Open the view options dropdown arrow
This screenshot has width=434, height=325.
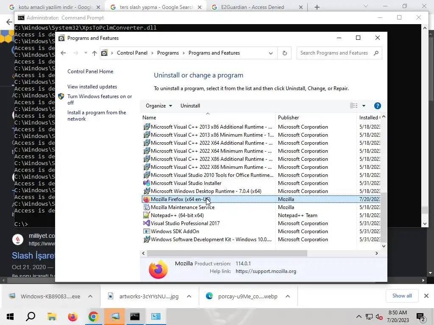coord(364,106)
